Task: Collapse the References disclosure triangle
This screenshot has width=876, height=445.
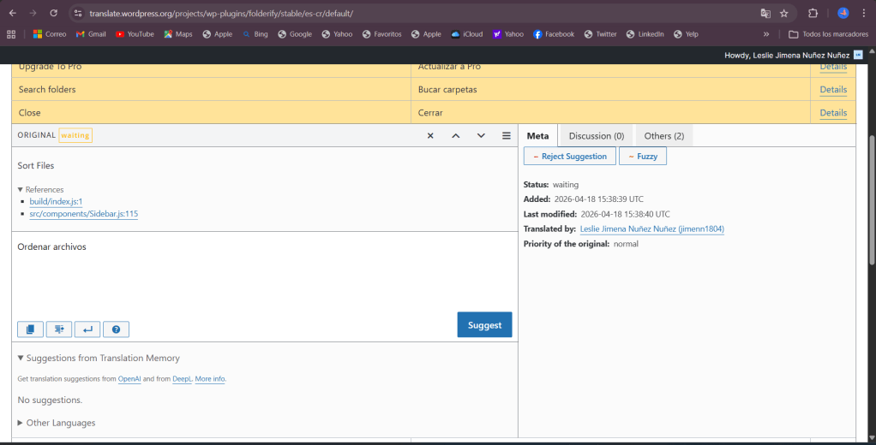Action: point(21,190)
